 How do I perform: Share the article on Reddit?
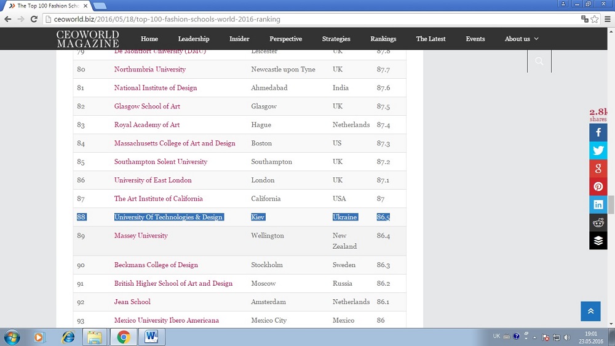coord(598,223)
